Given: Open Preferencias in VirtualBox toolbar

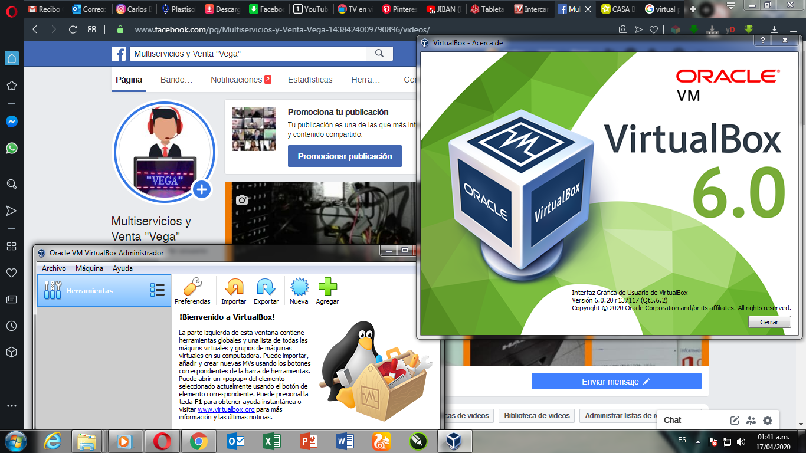Looking at the screenshot, I should pyautogui.click(x=192, y=291).
